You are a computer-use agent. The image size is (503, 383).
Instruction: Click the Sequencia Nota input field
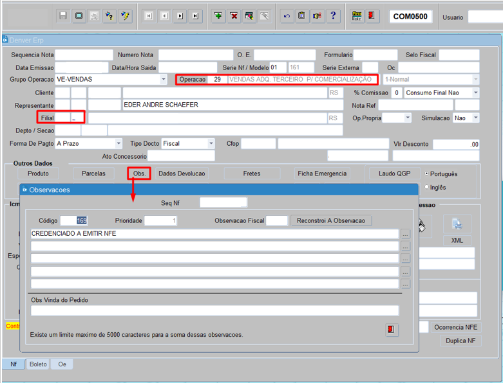coord(84,55)
